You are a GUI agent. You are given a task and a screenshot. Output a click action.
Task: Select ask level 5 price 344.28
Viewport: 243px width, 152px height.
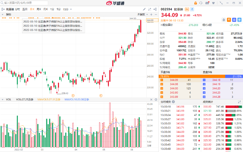click(216, 97)
